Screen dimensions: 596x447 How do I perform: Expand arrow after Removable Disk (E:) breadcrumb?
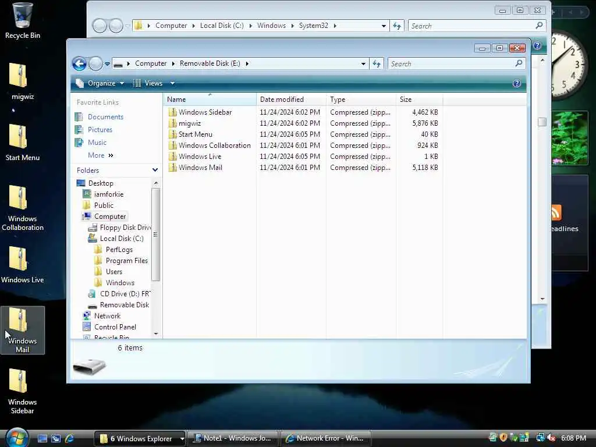tap(247, 64)
